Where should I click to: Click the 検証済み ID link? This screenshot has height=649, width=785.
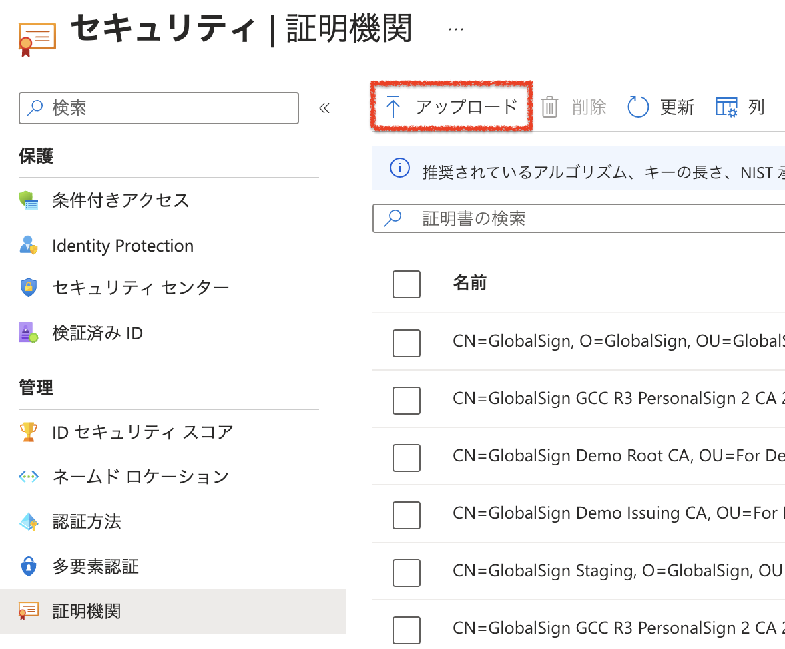click(x=97, y=333)
